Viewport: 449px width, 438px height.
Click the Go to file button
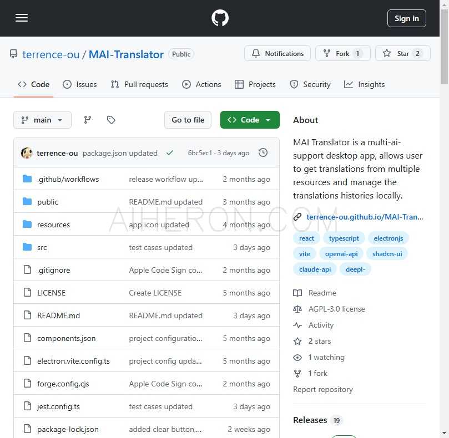(188, 120)
